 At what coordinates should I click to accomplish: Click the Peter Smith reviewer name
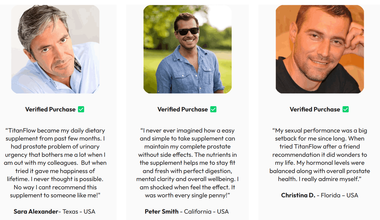coord(162,211)
